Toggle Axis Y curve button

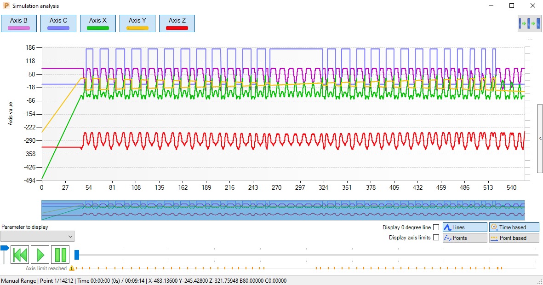tap(137, 23)
